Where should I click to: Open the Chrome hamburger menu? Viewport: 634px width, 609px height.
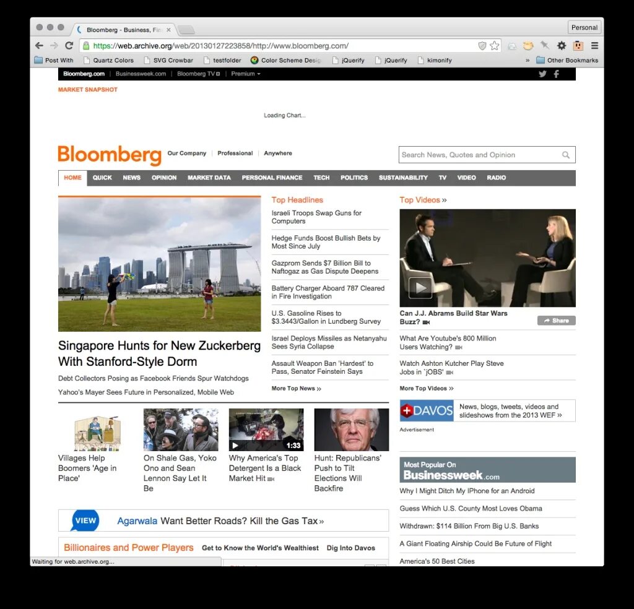pos(595,46)
